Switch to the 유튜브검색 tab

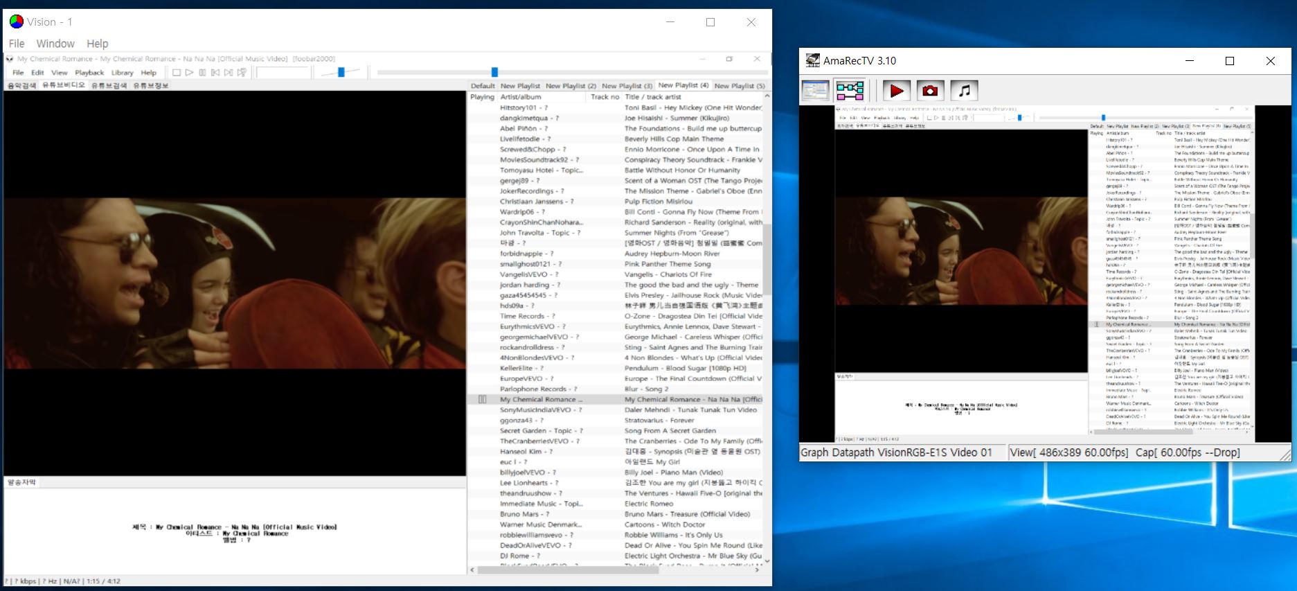pyautogui.click(x=109, y=86)
